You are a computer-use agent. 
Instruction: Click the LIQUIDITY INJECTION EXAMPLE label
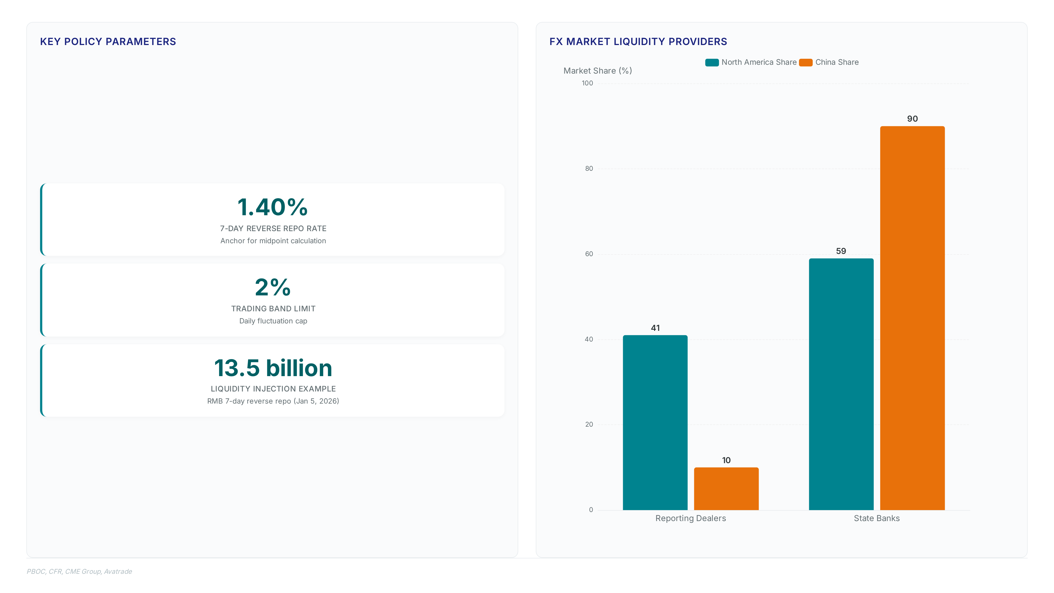(273, 389)
